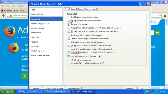Open Options page / window category
The width and height of the screenshot is (168, 94).
(46, 23)
